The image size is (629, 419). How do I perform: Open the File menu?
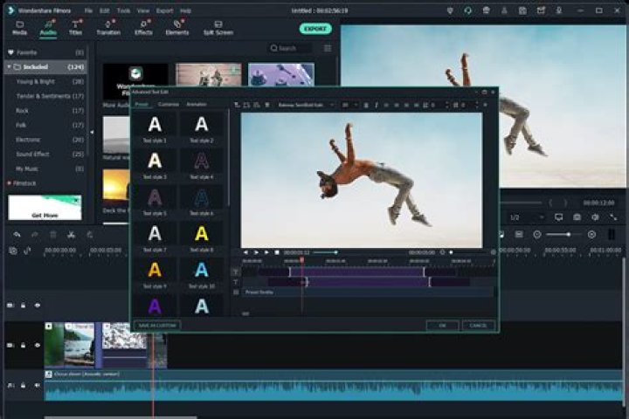click(88, 10)
